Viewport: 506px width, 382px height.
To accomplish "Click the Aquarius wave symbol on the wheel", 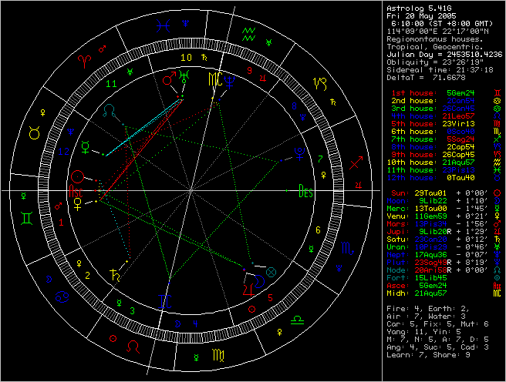I will [248, 33].
